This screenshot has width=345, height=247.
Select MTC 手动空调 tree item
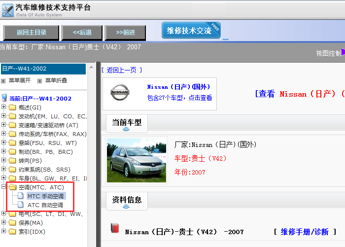pos(45,196)
